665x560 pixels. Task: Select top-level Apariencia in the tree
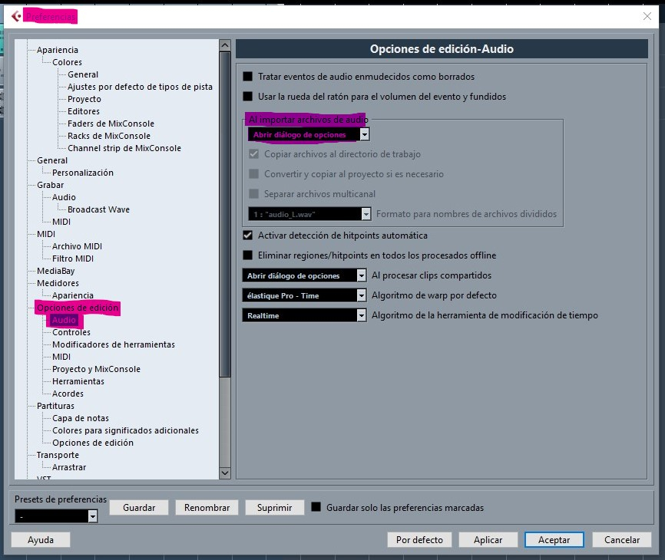[x=58, y=50]
